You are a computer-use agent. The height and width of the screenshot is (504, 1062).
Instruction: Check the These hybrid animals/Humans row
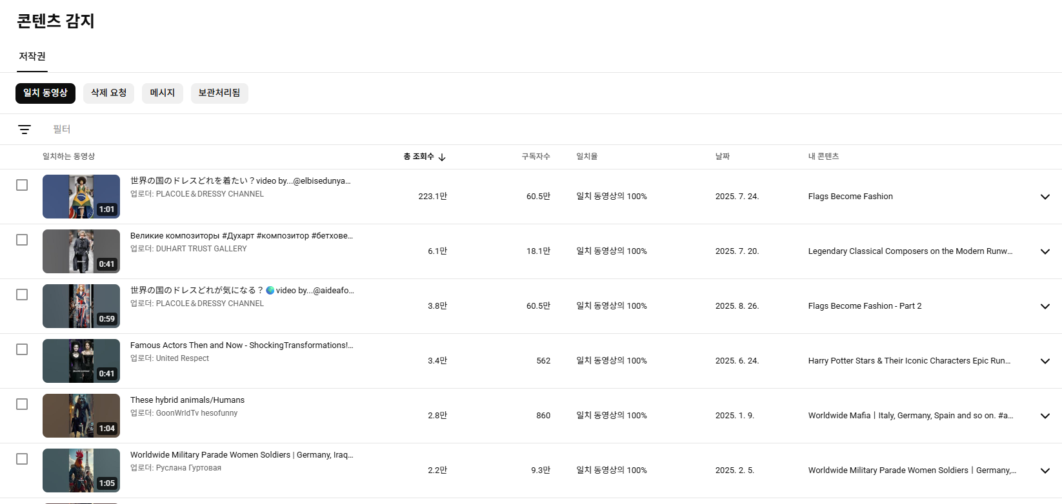tap(22, 404)
